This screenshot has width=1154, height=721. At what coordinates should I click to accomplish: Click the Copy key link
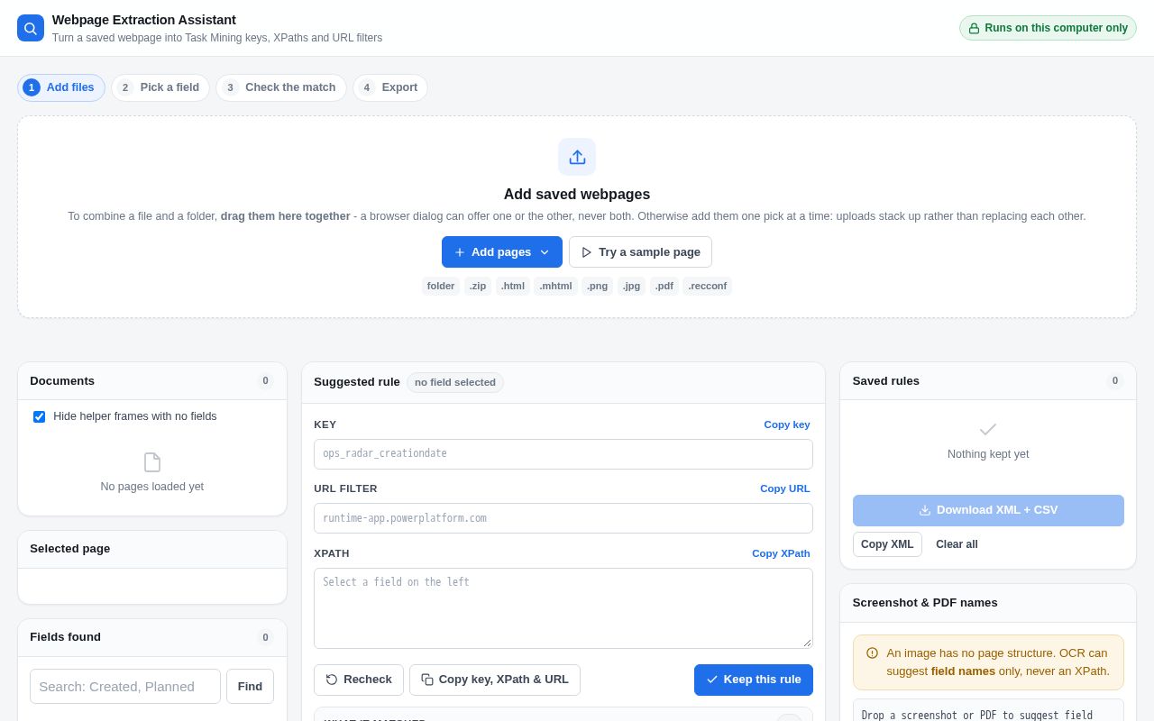point(787,424)
